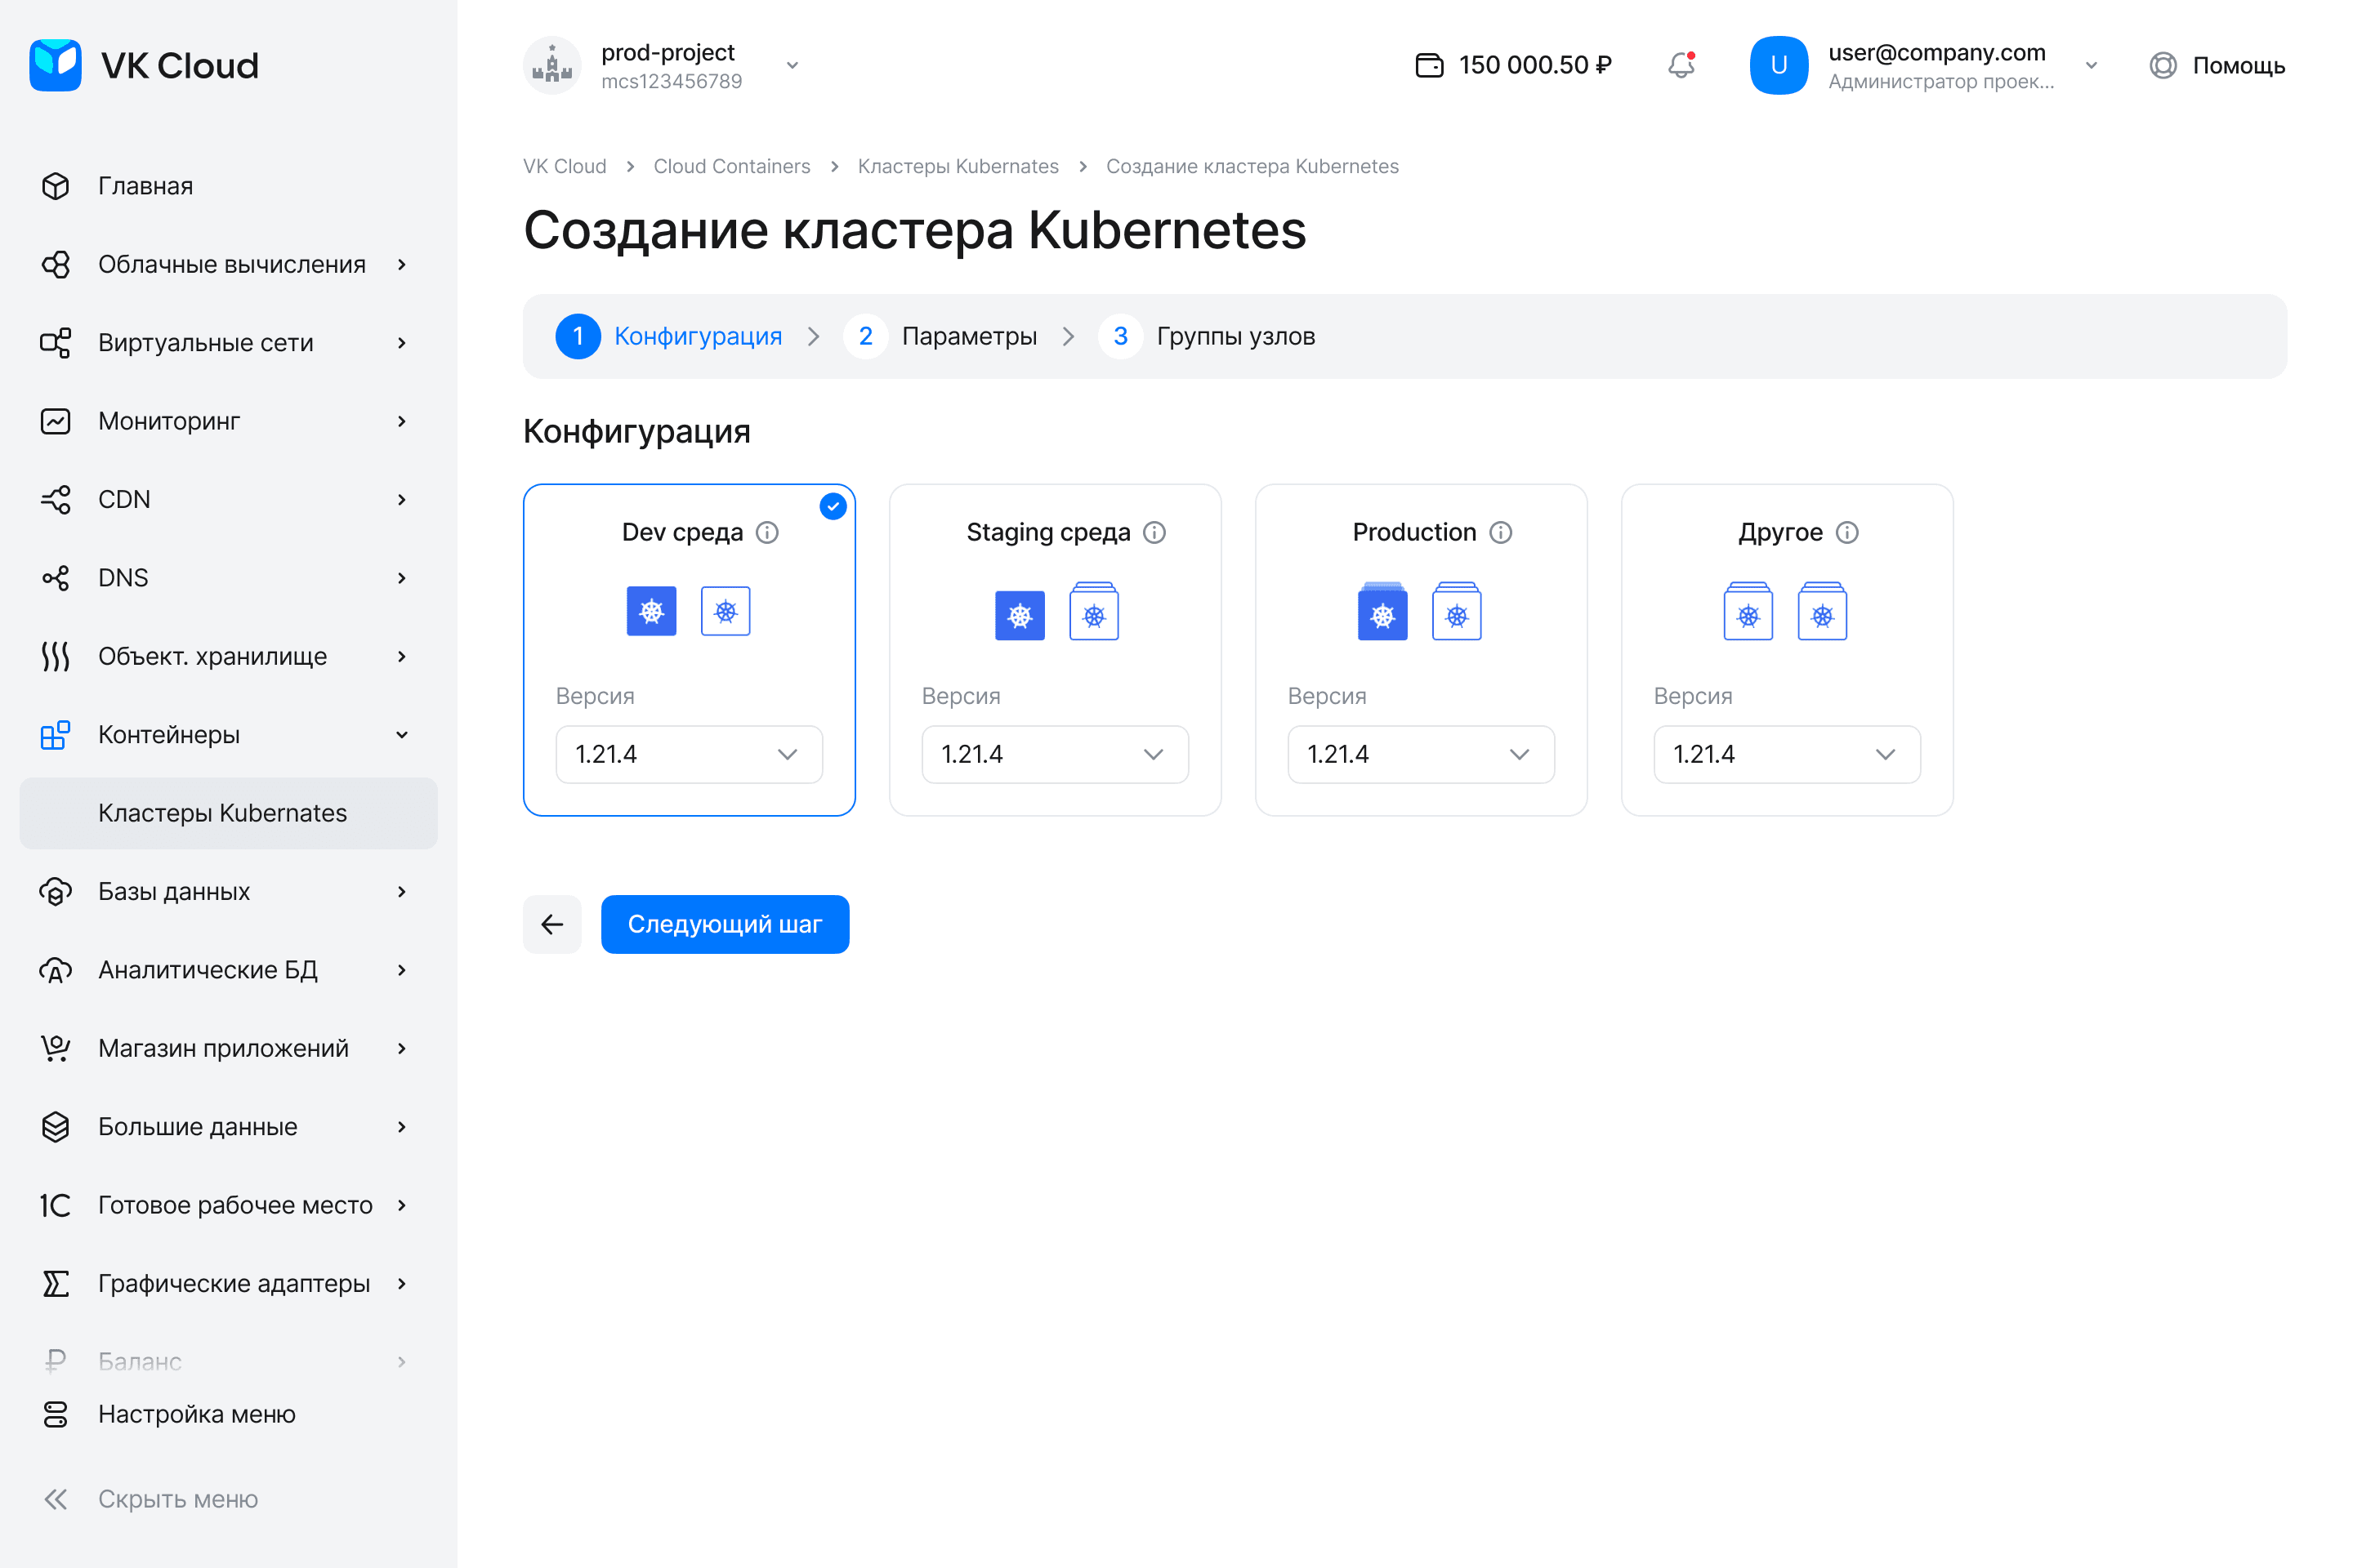Select the Другое configuration card
Screen dimensions: 2353x1568
click(x=1787, y=650)
